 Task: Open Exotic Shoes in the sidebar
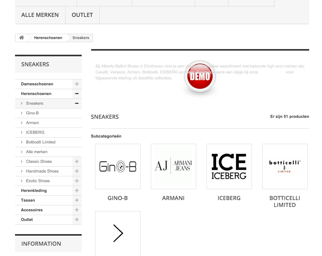click(x=38, y=181)
